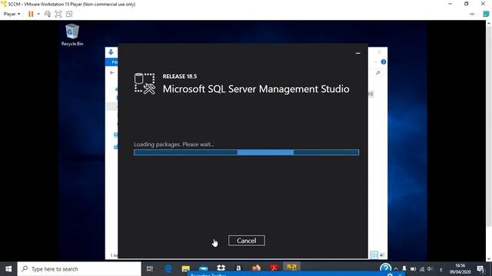Open File Explorer from the taskbar
The height and width of the screenshot is (276, 492).
point(186,268)
